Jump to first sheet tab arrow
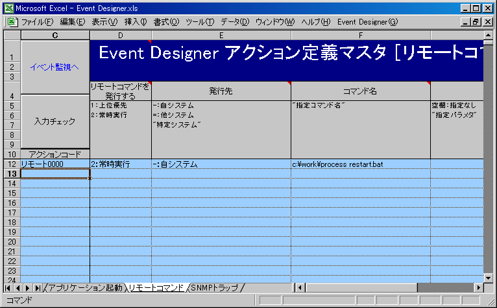 pyautogui.click(x=8, y=288)
